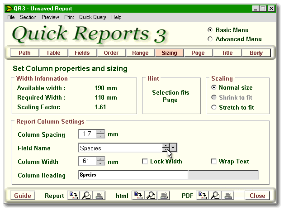Select the Basic Menu radio button
Screen dimensions: 284x211
pos(210,30)
